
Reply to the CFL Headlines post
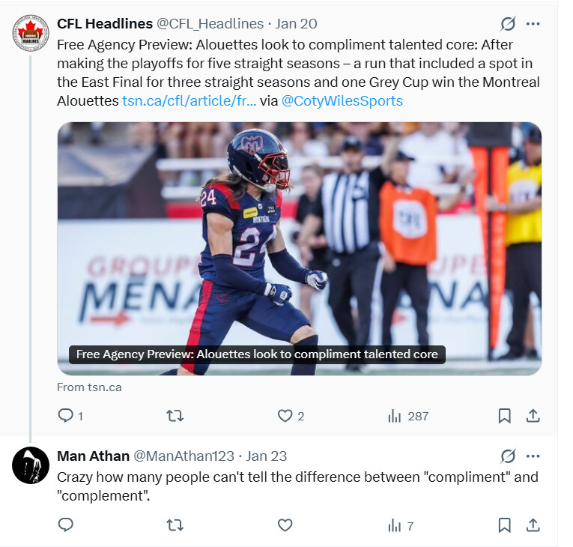[x=66, y=415]
